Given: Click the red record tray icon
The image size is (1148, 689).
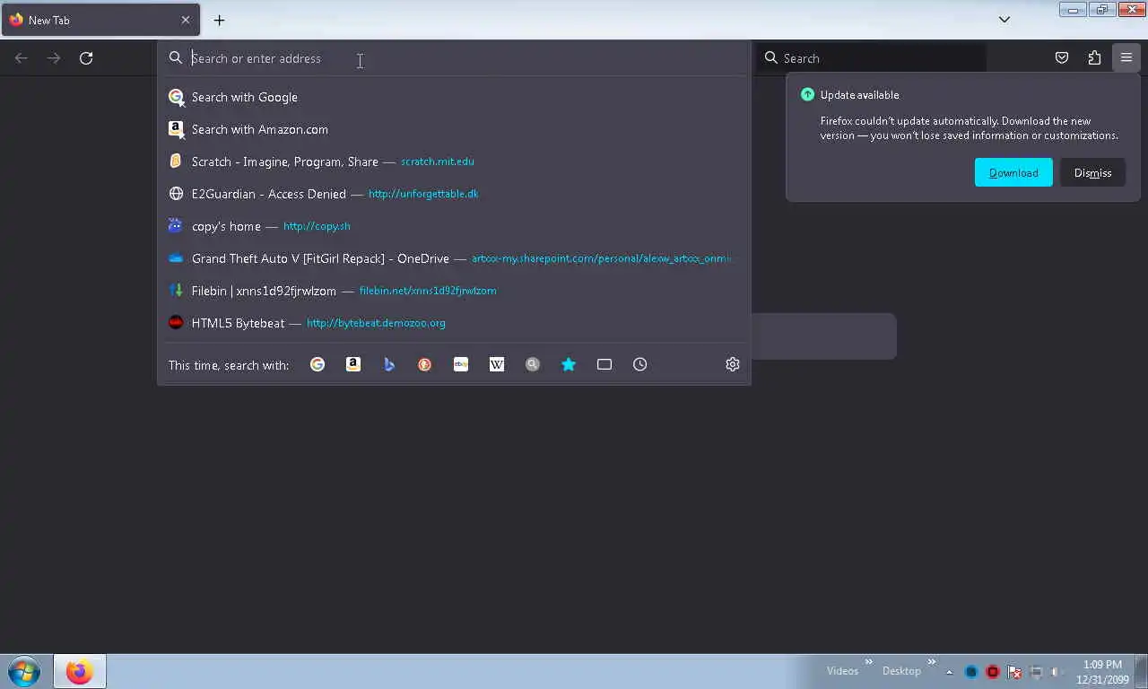Looking at the screenshot, I should (x=993, y=671).
